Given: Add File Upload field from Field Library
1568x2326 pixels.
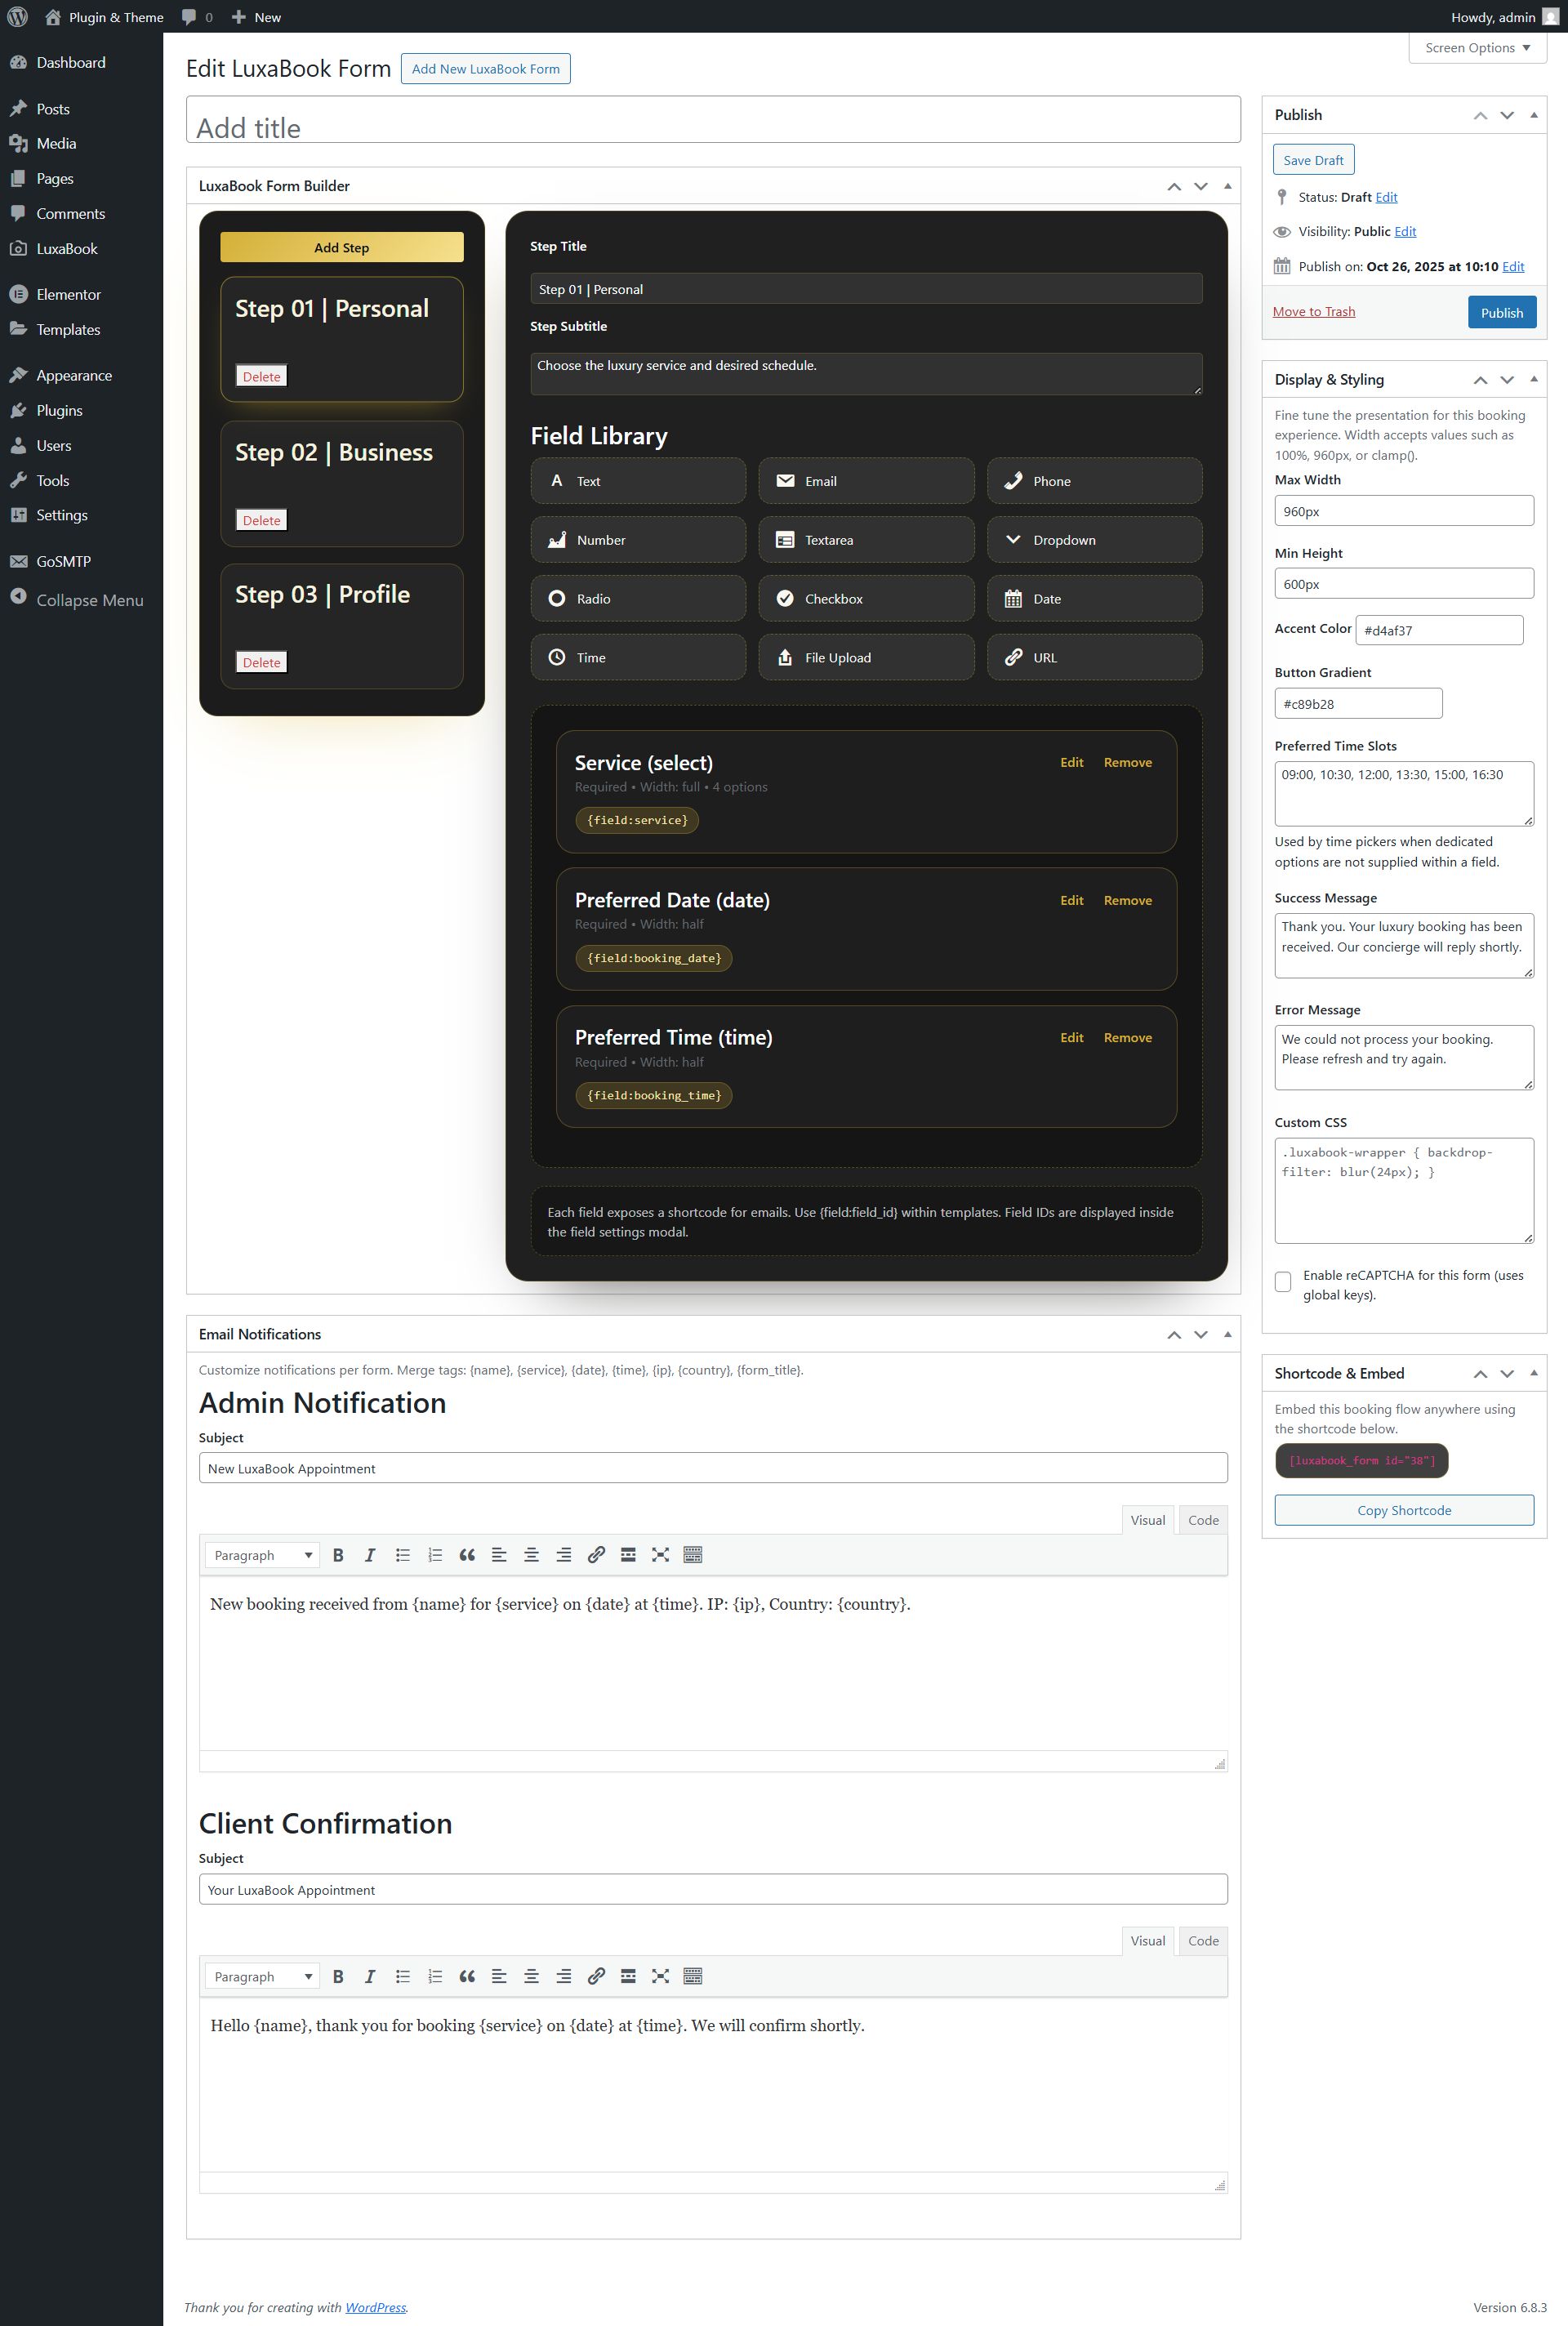Looking at the screenshot, I should [866, 657].
